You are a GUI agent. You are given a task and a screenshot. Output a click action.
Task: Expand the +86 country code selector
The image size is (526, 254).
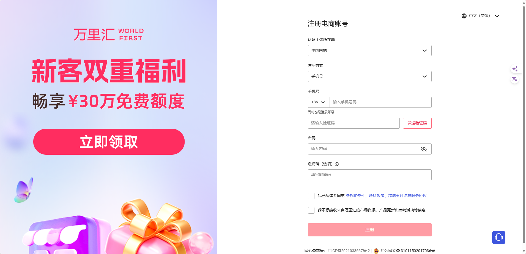319,102
